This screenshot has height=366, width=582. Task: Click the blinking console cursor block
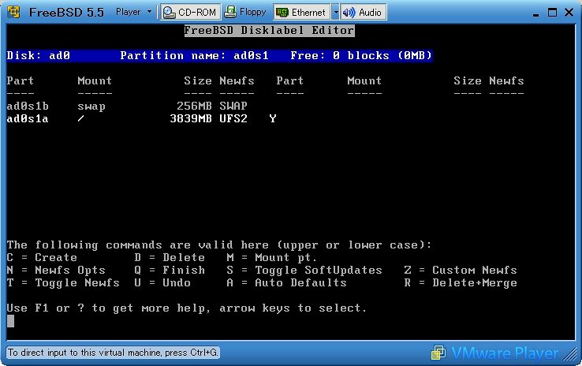click(10, 321)
